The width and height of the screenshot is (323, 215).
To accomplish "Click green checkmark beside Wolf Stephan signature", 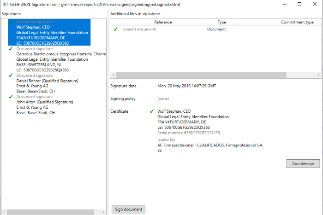I will click(11, 22).
